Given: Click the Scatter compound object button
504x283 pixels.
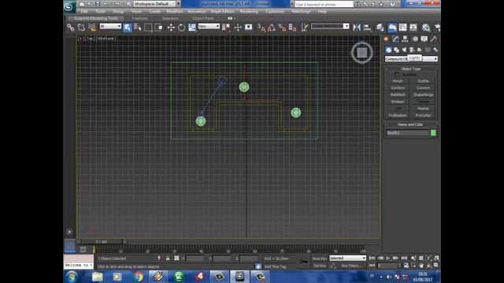Looking at the screenshot, I should 424,81.
